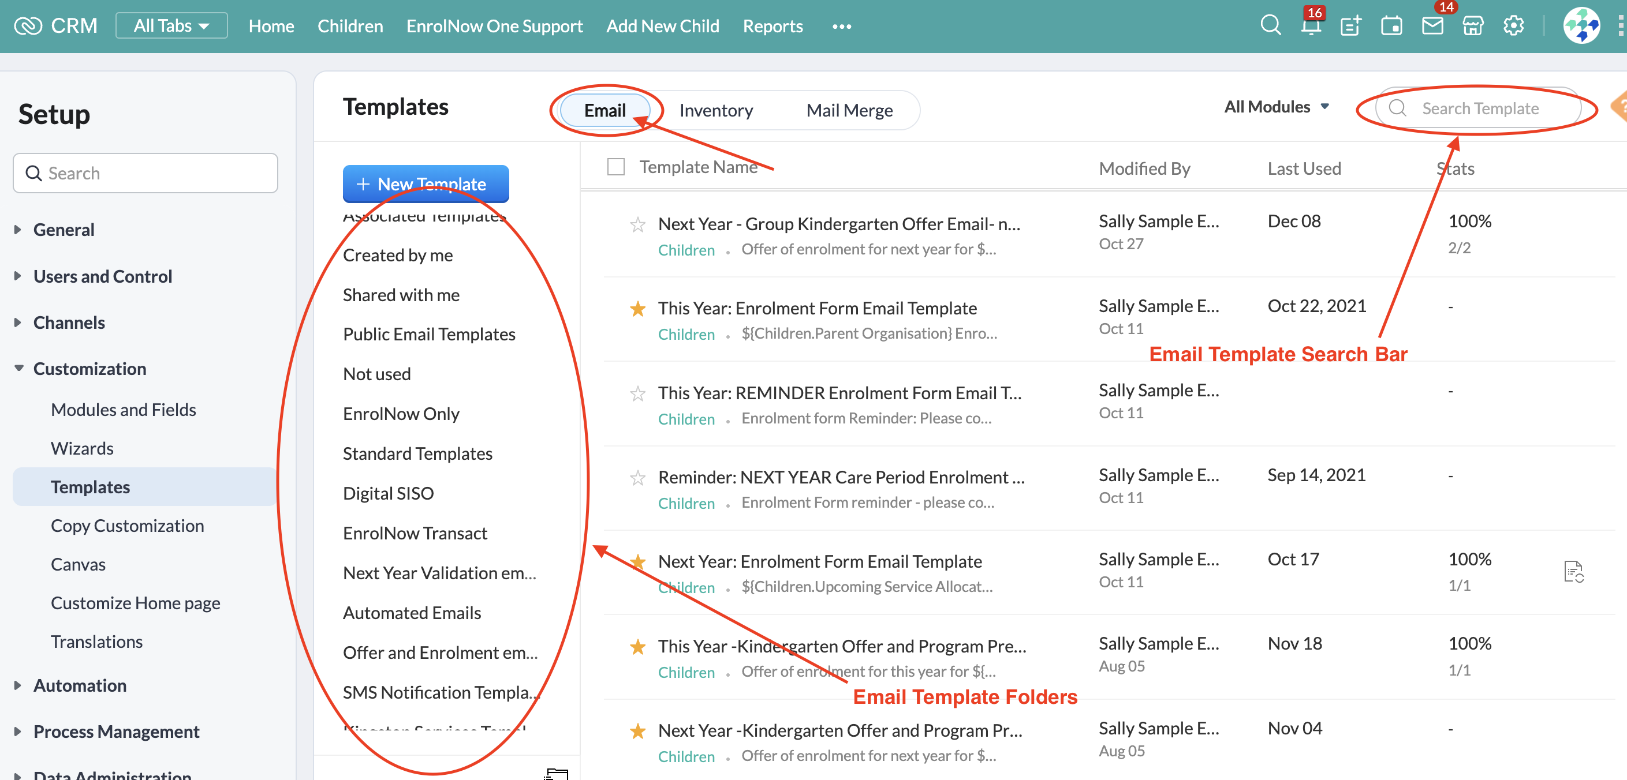Viewport: 1627px width, 780px height.
Task: Open the All Tabs dropdown
Action: click(171, 26)
